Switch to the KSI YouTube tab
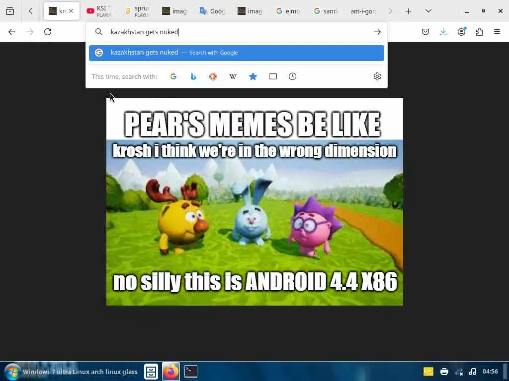The height and width of the screenshot is (381, 509). coord(99,11)
